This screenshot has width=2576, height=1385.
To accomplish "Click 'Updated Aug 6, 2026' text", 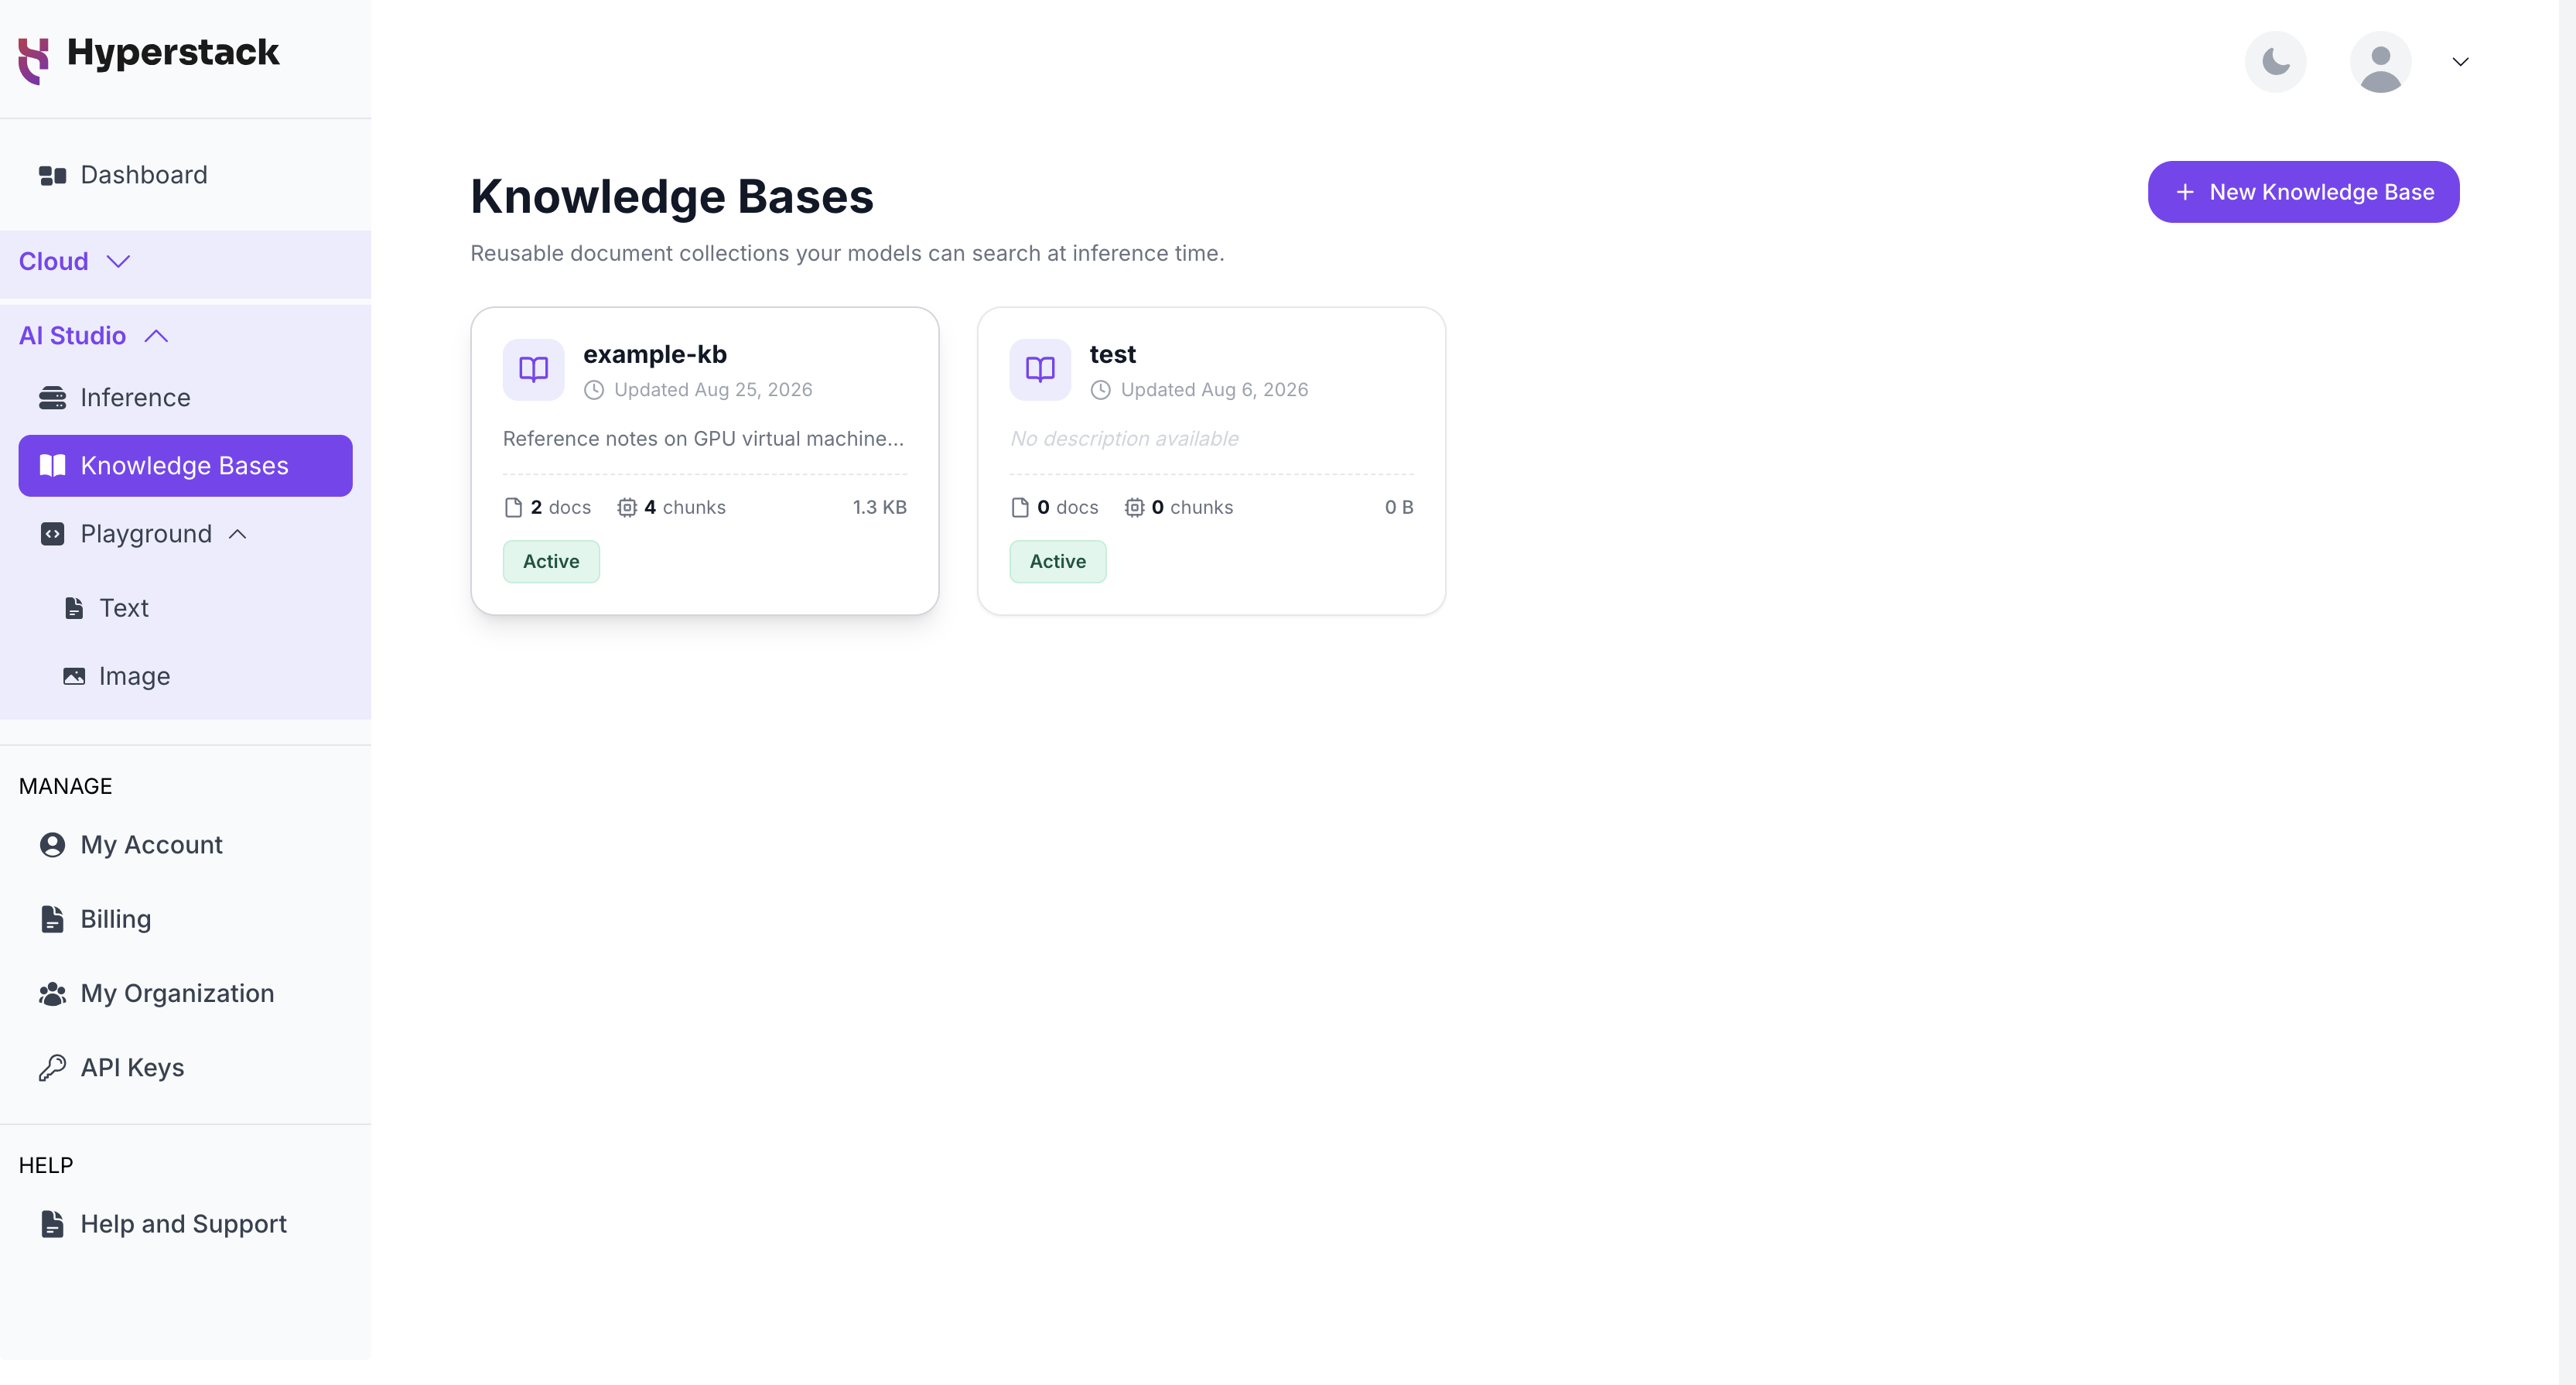I will [1214, 390].
